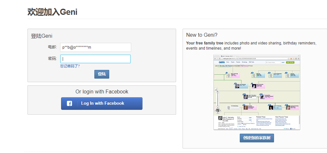Open the family tree screenshot thumbnail
Image resolution: width=327 pixels, height=153 pixels.
[257, 92]
